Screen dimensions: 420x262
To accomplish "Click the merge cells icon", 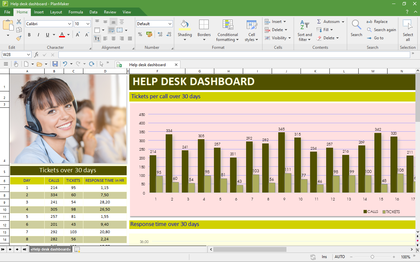I will pos(120,30).
